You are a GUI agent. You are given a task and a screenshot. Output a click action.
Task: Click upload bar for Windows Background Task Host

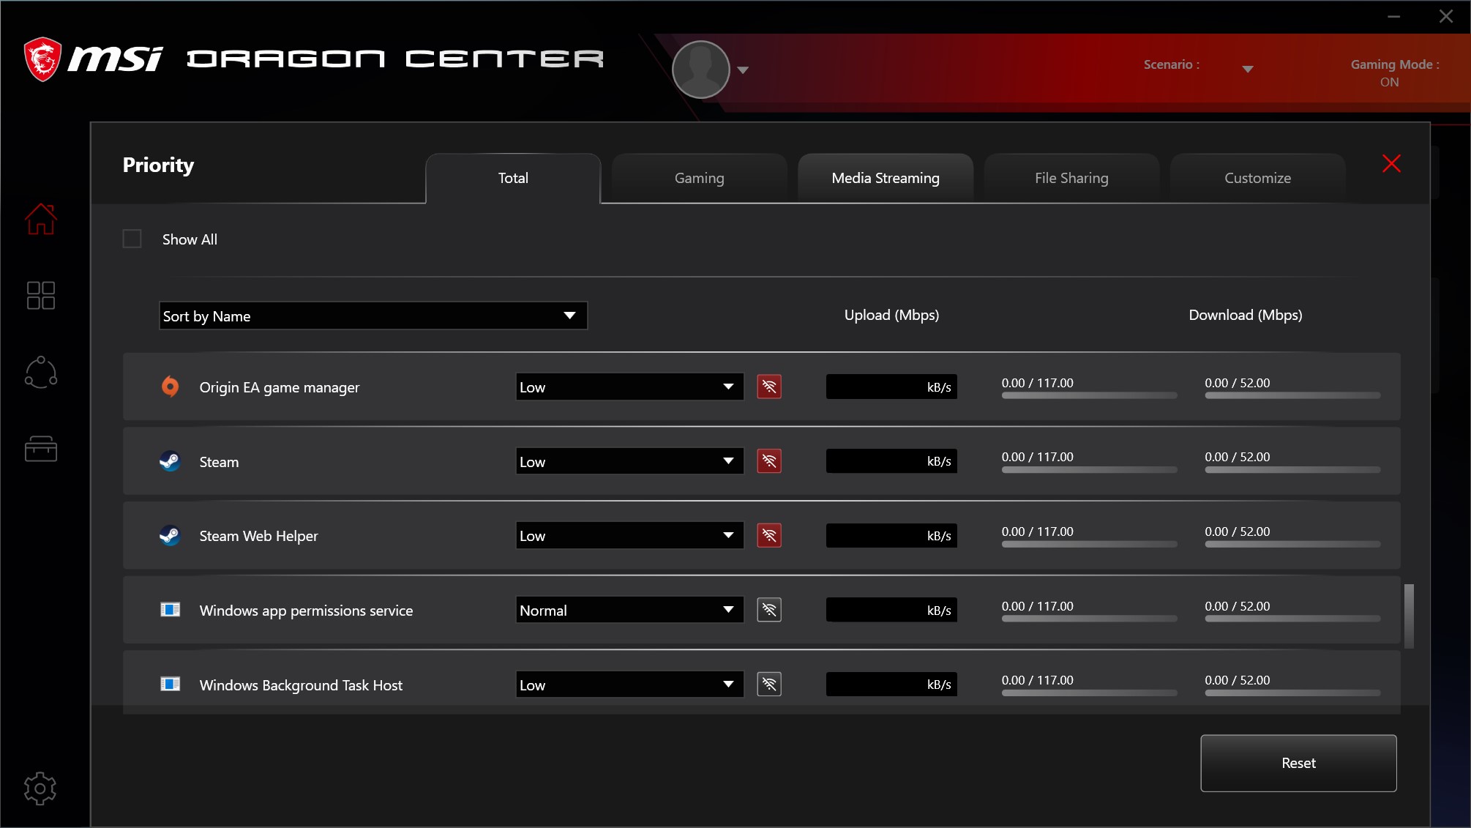[1089, 693]
